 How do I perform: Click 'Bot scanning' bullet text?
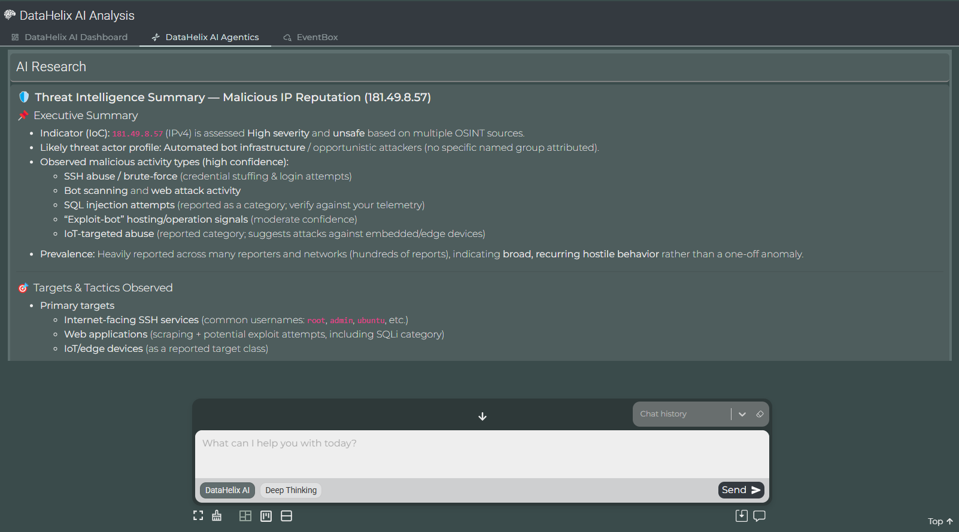(x=96, y=191)
